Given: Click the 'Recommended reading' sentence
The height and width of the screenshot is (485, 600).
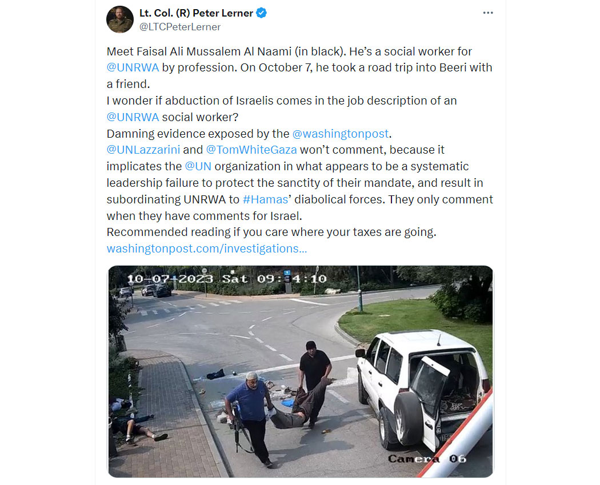Looking at the screenshot, I should [271, 232].
